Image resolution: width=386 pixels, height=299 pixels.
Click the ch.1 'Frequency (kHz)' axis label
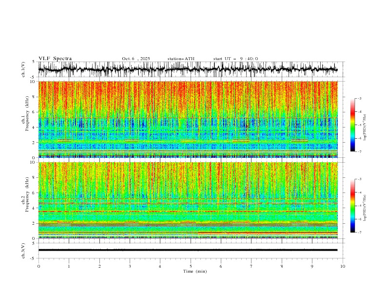click(x=27, y=113)
